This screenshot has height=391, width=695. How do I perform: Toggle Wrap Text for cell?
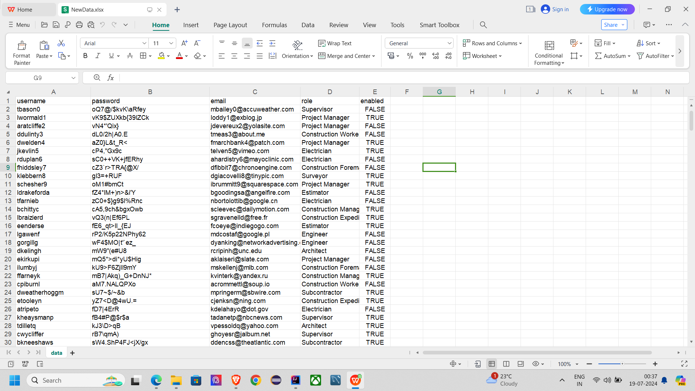335,43
